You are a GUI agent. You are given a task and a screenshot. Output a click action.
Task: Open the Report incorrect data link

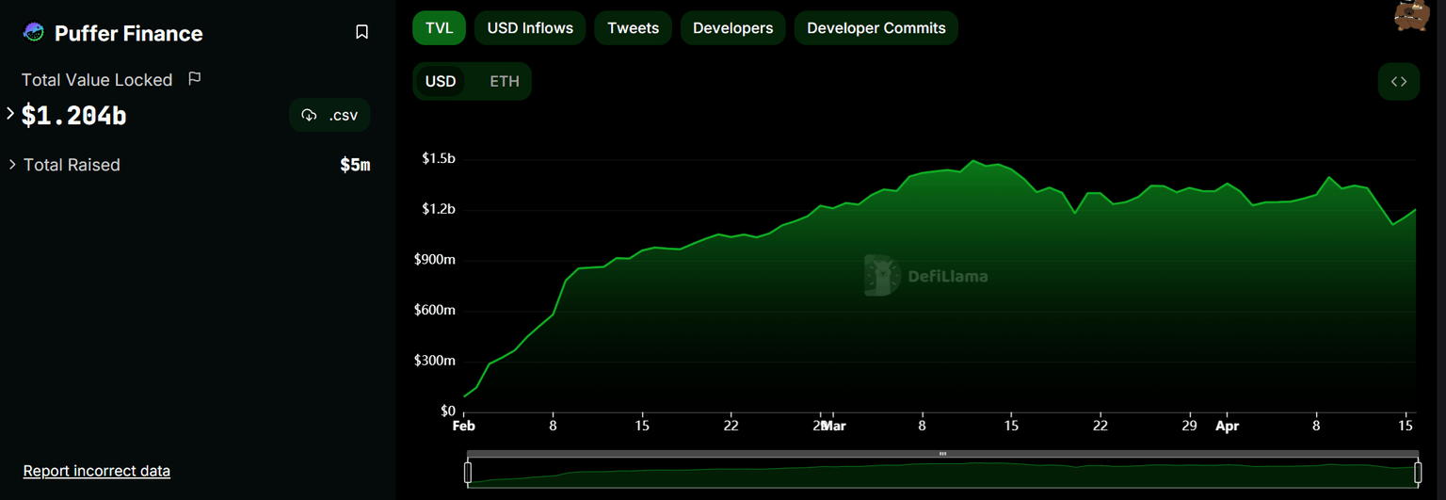point(97,471)
